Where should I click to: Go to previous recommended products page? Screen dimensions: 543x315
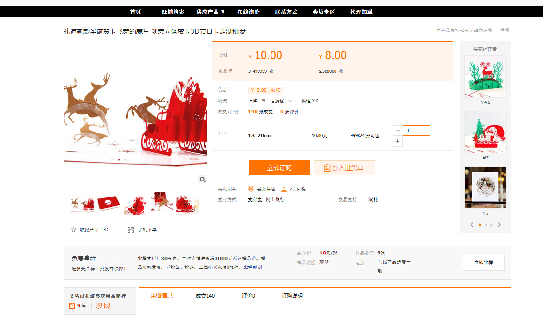pyautogui.click(x=472, y=225)
